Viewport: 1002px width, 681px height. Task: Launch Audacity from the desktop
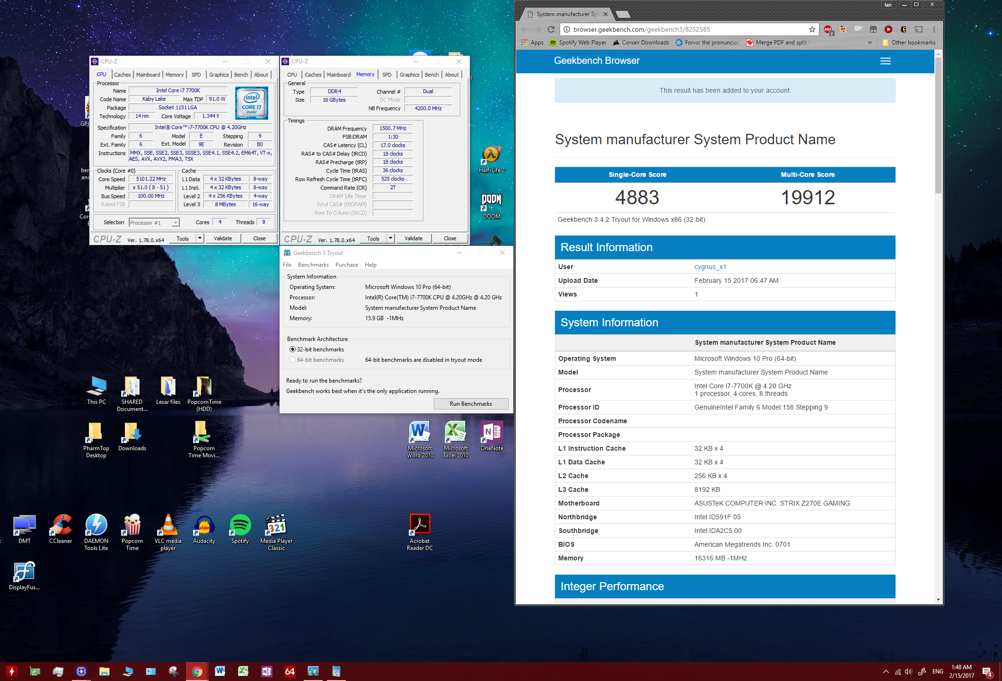coord(204,529)
